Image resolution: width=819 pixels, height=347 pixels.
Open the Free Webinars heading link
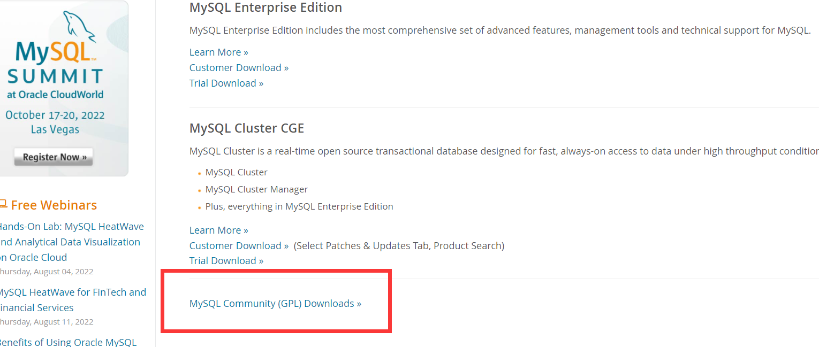[54, 205]
